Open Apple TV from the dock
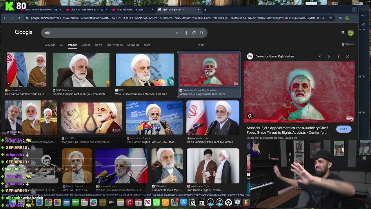 111,202
